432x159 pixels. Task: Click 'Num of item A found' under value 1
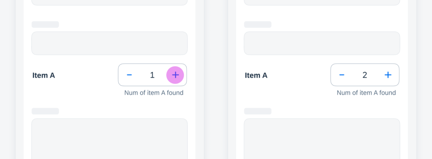click(x=154, y=93)
